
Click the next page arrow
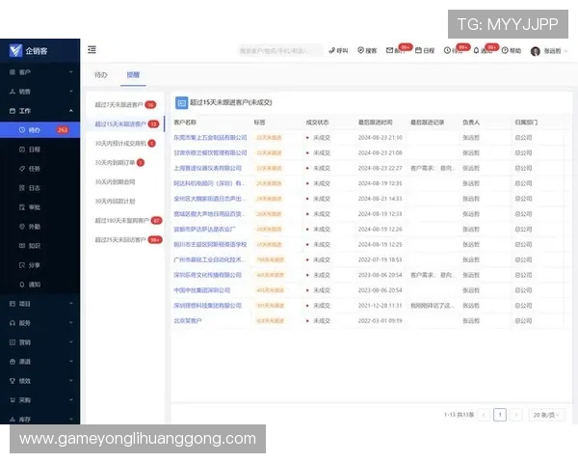[x=516, y=415]
